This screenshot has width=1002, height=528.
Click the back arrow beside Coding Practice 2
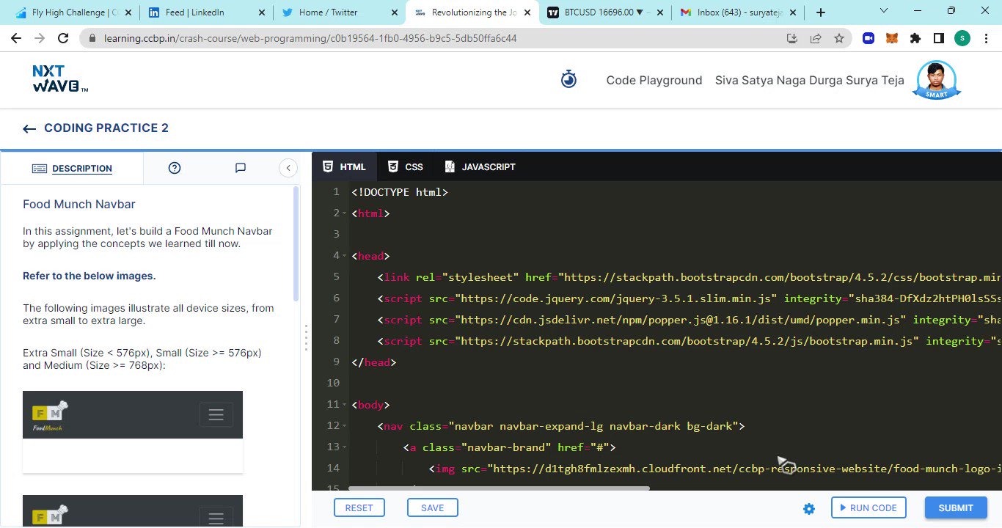click(29, 128)
